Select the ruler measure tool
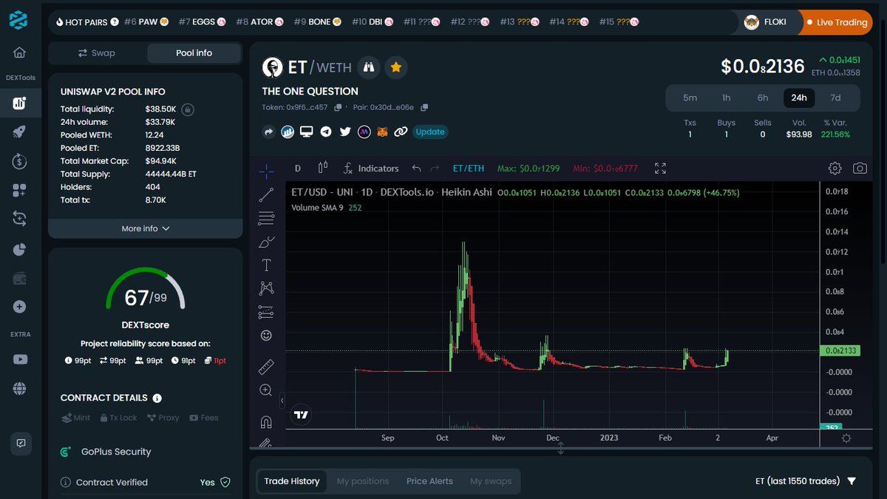 [x=266, y=367]
